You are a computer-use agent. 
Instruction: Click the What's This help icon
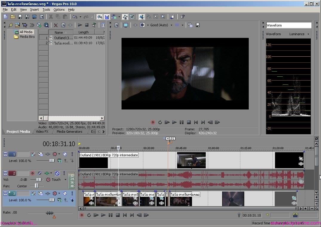click(x=182, y=17)
